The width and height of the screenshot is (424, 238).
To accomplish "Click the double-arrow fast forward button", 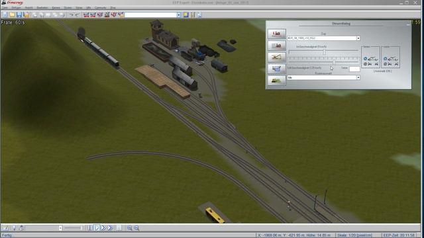I will 103,228.
